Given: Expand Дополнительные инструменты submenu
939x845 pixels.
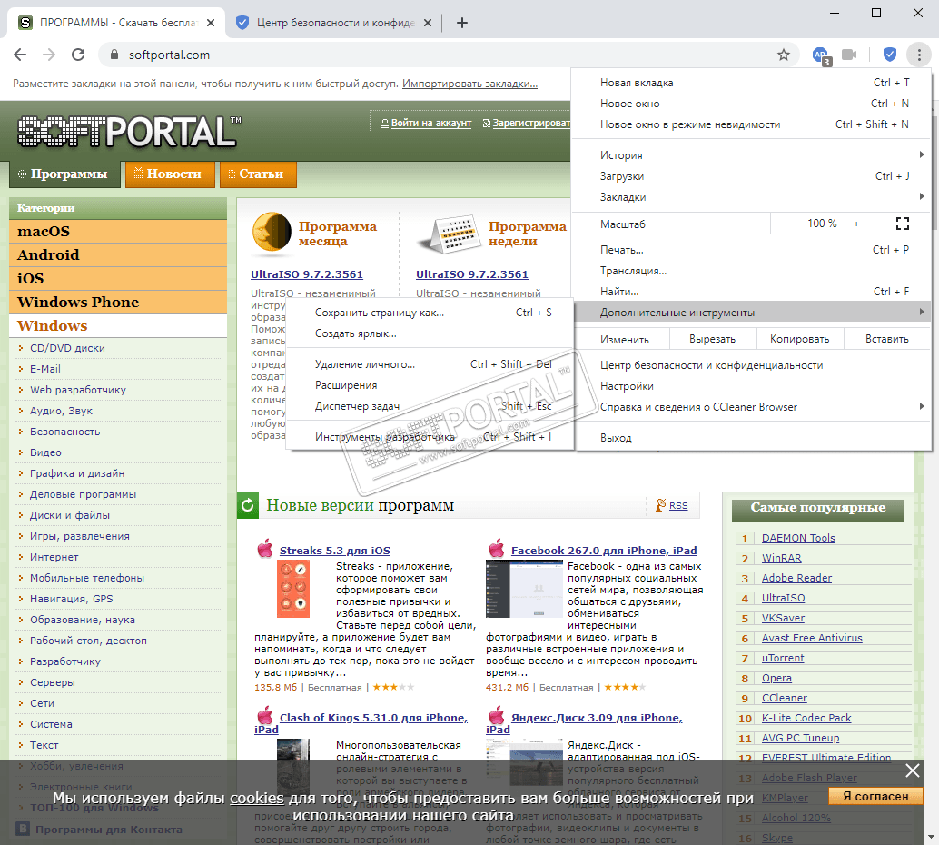Looking at the screenshot, I should click(x=751, y=313).
